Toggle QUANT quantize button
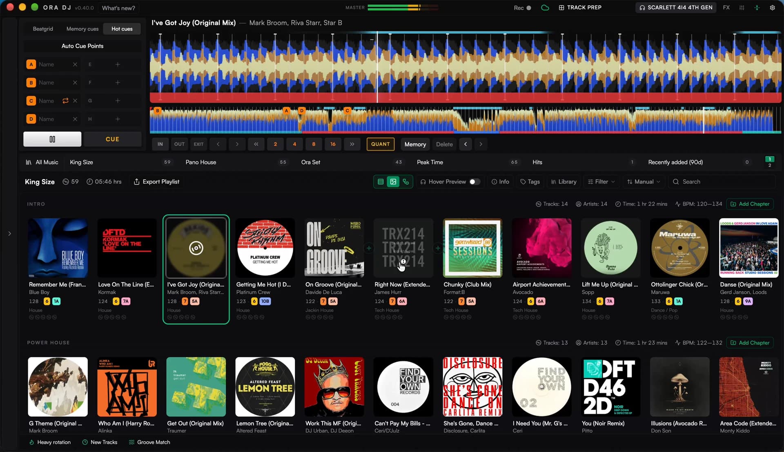This screenshot has width=784, height=452. pyautogui.click(x=380, y=144)
